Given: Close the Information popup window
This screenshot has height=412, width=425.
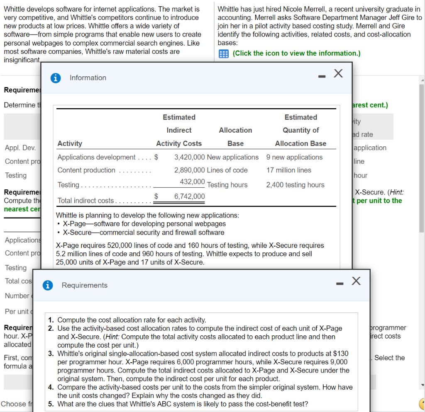Looking at the screenshot, I should (338, 73).
